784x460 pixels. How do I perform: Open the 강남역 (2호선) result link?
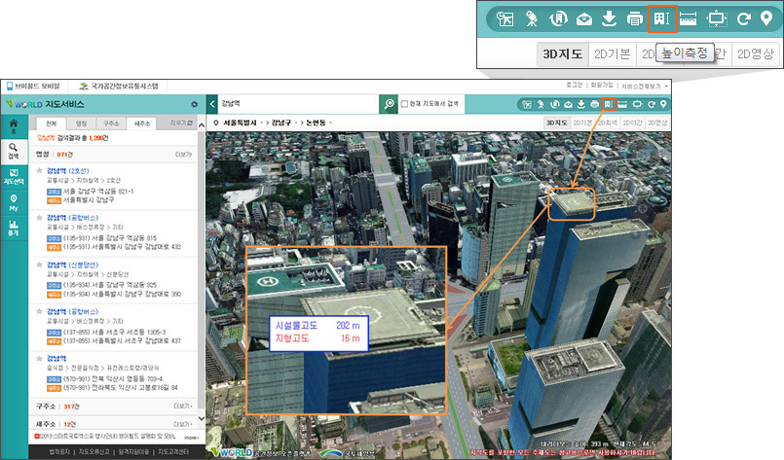point(67,171)
